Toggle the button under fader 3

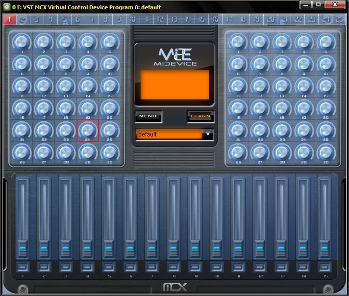66,267
